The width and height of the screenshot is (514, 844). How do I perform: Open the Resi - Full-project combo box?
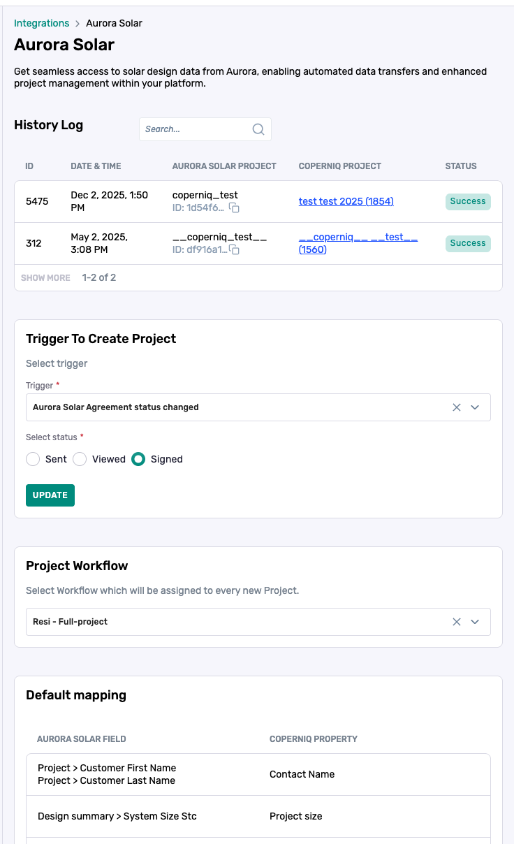point(258,622)
